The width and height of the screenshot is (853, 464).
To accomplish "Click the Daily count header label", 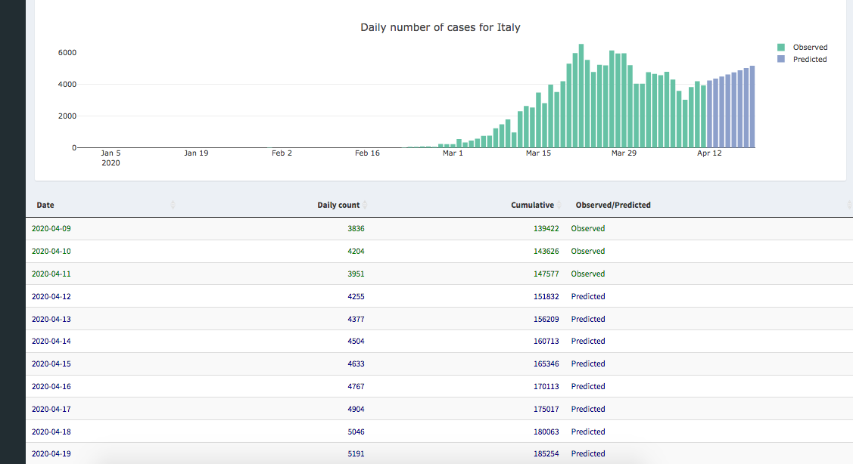I will 338,205.
